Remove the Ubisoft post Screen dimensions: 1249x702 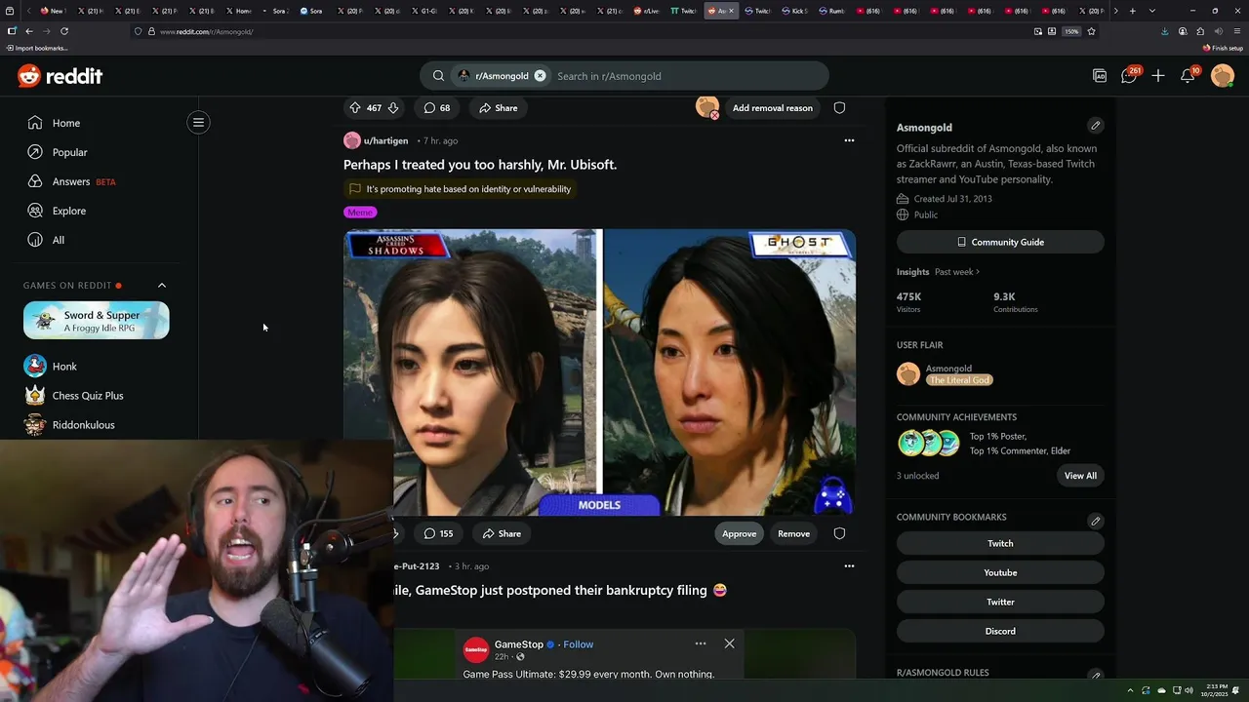click(793, 533)
